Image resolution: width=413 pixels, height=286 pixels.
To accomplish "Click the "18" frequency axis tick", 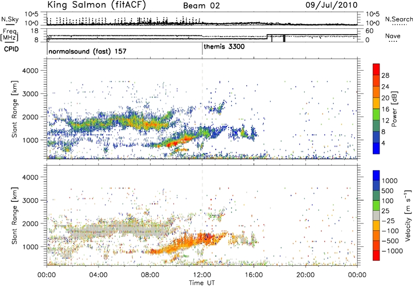I will pyautogui.click(x=34, y=31).
